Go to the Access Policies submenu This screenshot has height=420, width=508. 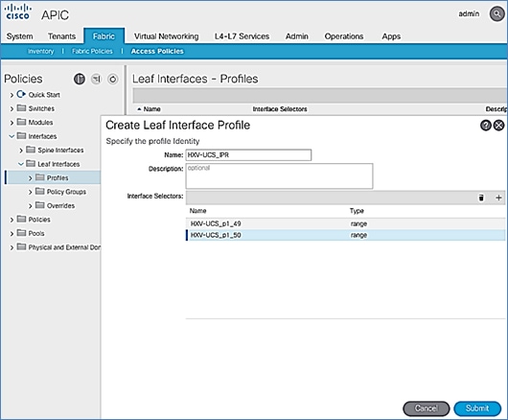tap(157, 51)
